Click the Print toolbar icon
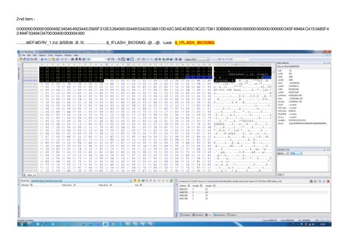This screenshot has height=249, width=352. (x=31, y=59)
